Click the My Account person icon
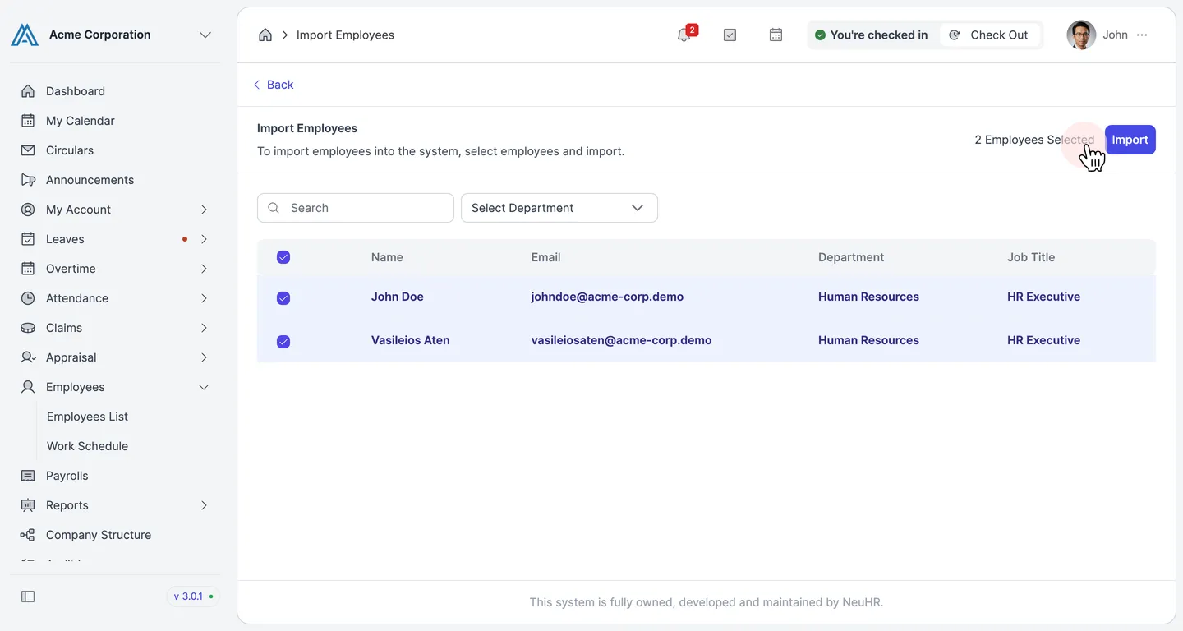This screenshot has height=631, width=1183. [x=28, y=210]
